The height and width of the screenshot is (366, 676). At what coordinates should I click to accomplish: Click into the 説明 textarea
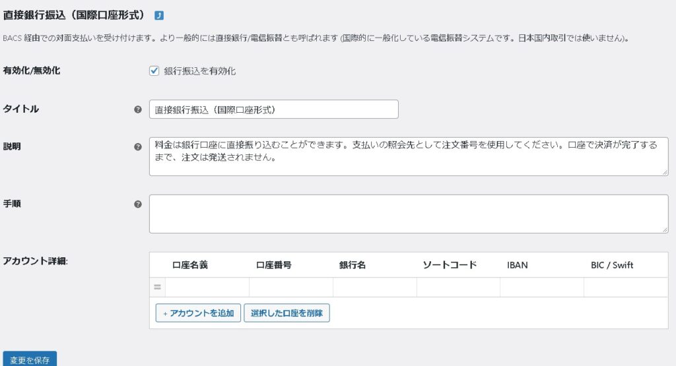[408, 156]
